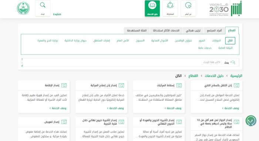The height and width of the screenshot is (141, 259).
Task: Open the chat assistant floating icon
Action: tap(251, 121)
